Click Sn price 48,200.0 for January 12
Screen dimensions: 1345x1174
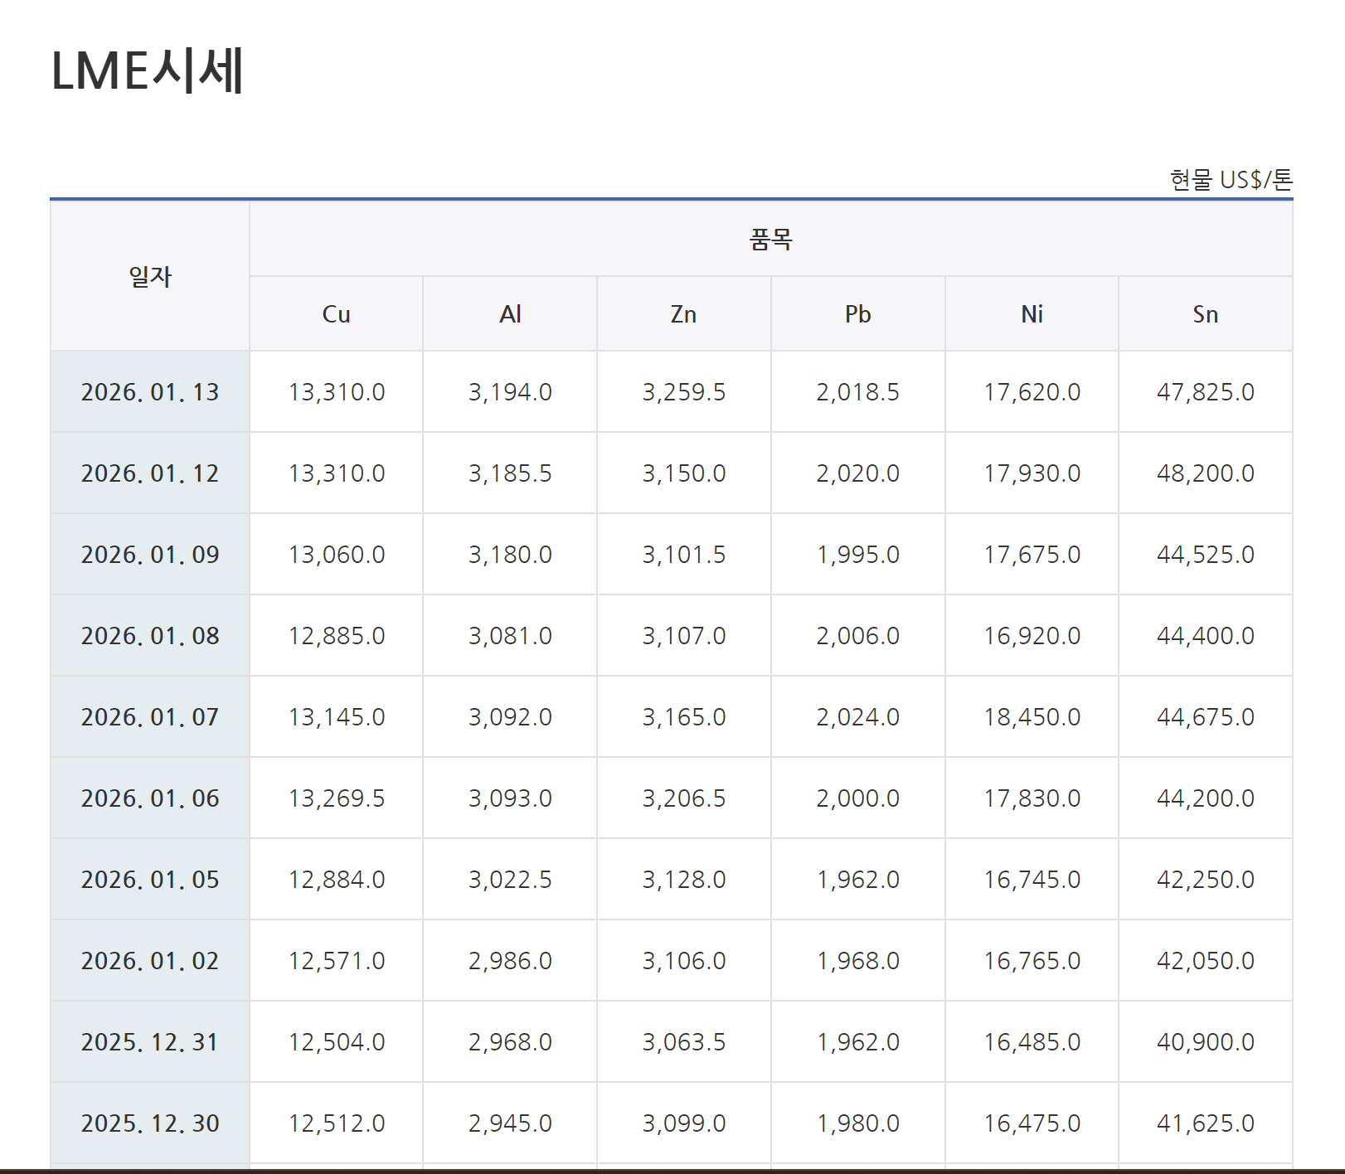click(1205, 473)
